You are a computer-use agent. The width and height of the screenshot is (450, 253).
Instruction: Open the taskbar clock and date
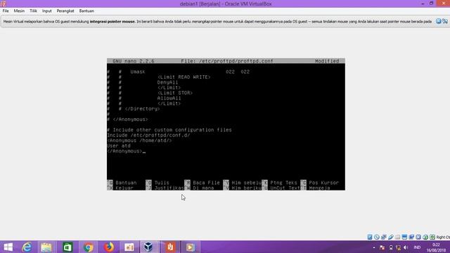tap(436, 247)
